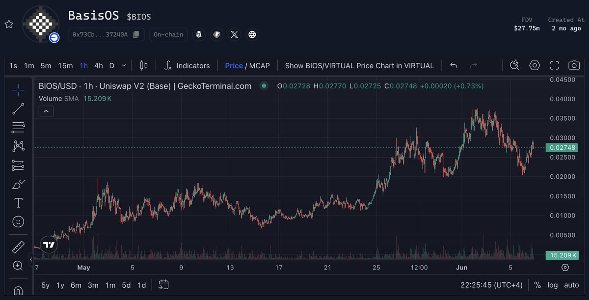Toggle percent scale mode

(x=537, y=285)
